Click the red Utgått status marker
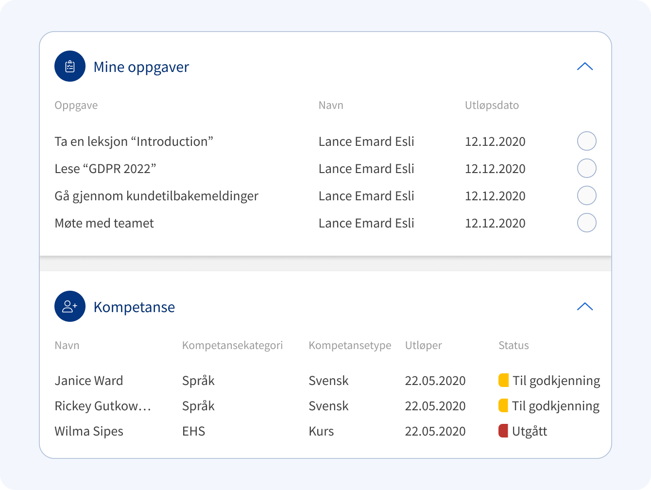The height and width of the screenshot is (490, 651). (503, 431)
